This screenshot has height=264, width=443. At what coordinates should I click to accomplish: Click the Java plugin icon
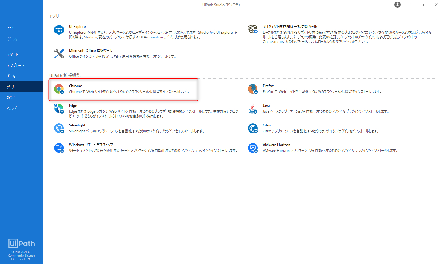coord(253,109)
